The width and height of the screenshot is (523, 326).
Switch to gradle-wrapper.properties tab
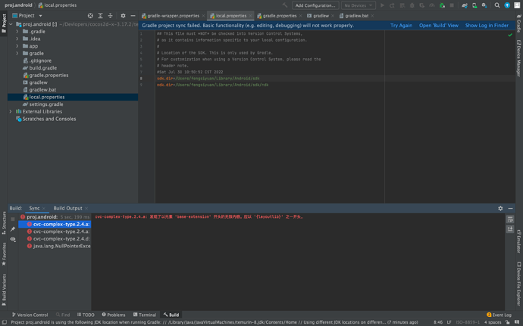pyautogui.click(x=173, y=15)
